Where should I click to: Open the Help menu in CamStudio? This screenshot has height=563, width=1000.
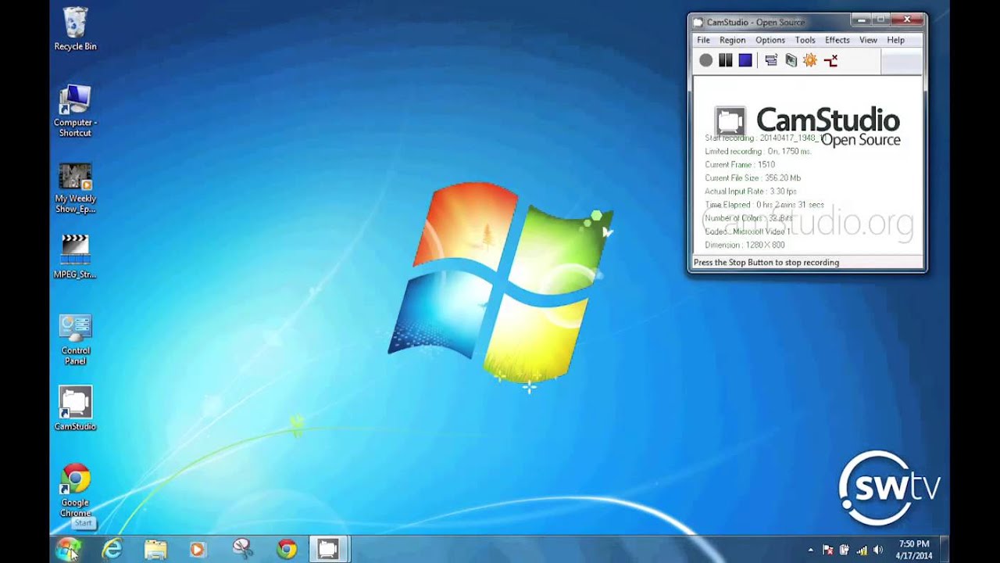point(895,40)
